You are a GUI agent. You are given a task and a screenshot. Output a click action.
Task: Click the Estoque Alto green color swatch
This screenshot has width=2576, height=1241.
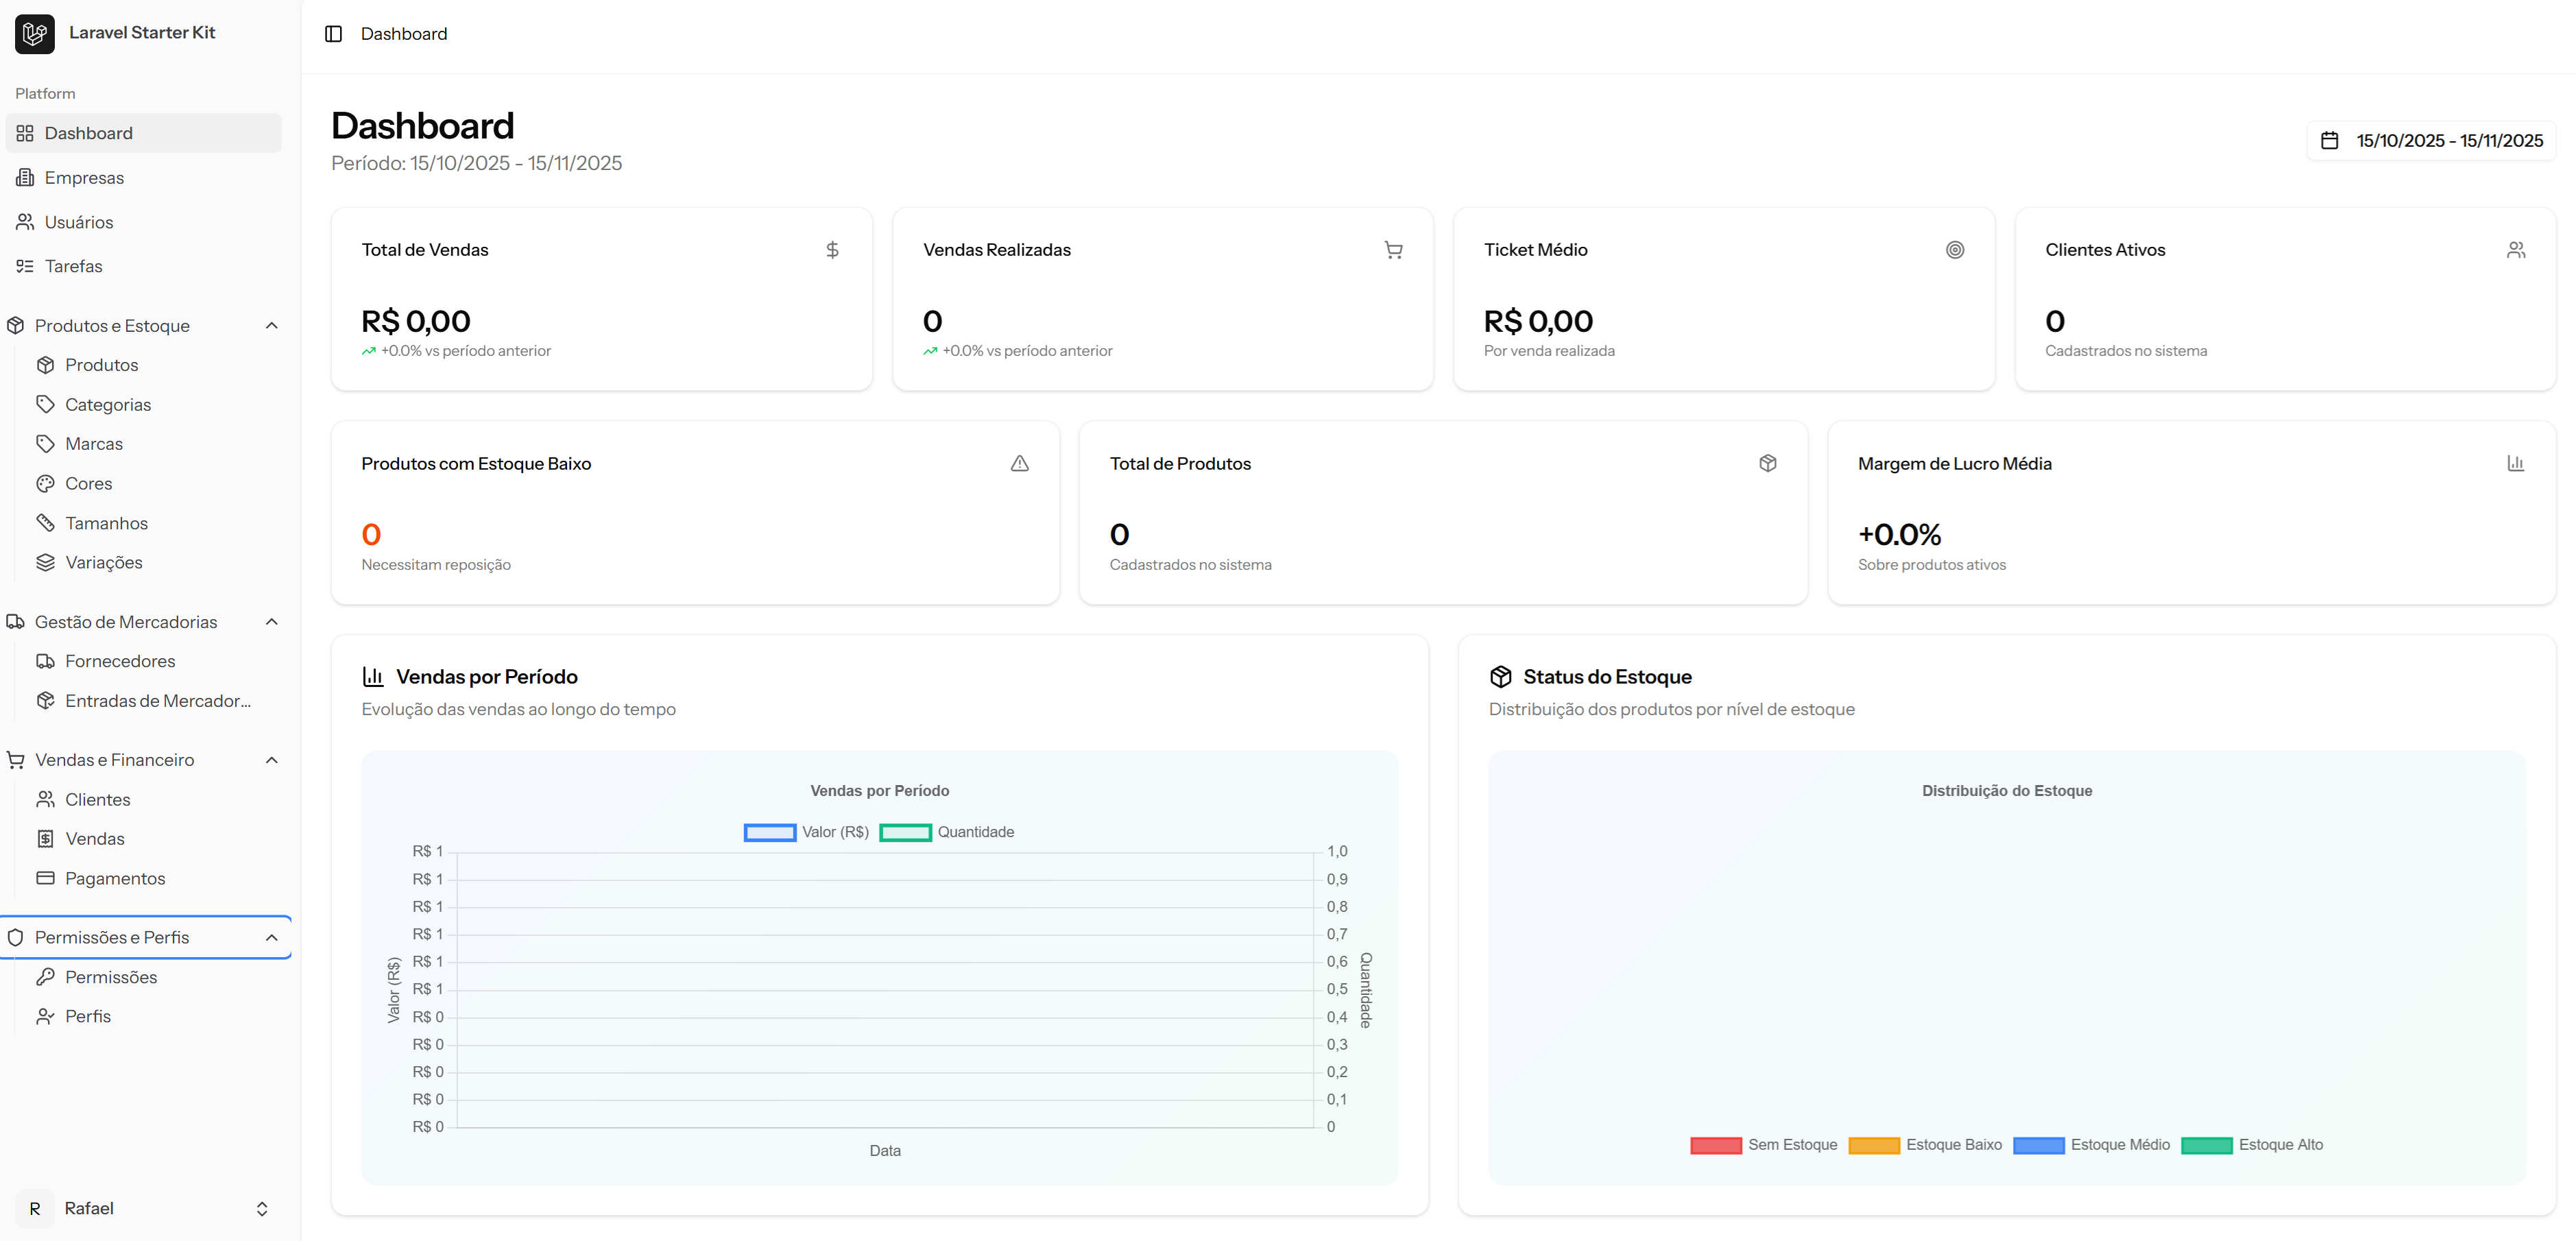tap(2206, 1145)
